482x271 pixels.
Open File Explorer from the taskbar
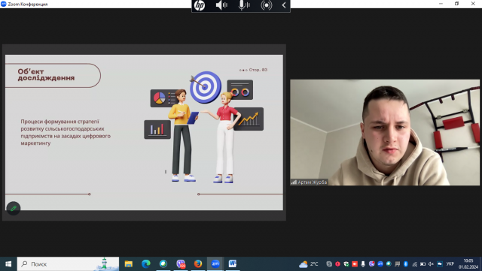(x=129, y=263)
